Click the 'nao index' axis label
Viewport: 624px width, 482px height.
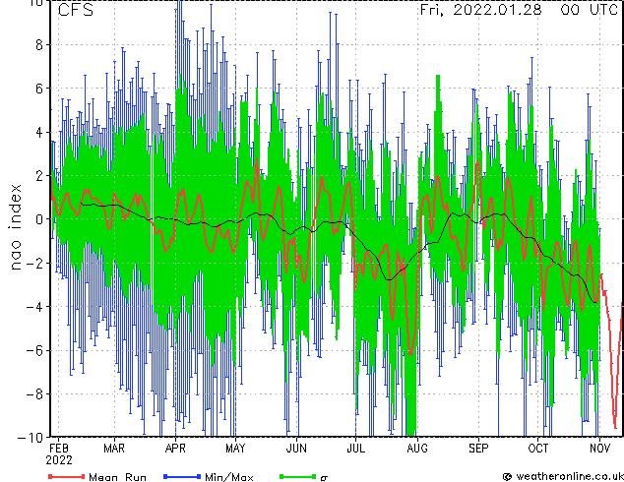pyautogui.click(x=15, y=227)
